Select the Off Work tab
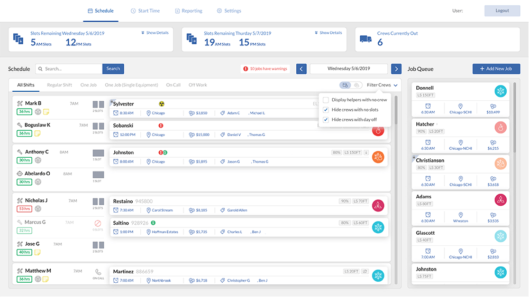Viewport: 529px width, 297px height. pos(198,85)
